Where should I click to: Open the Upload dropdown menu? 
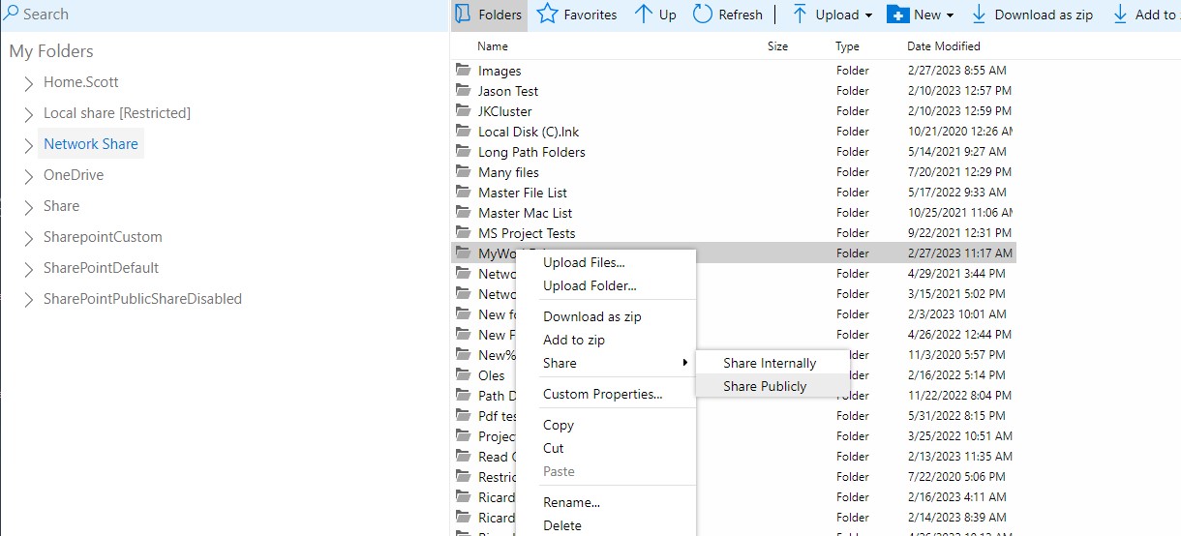click(833, 15)
